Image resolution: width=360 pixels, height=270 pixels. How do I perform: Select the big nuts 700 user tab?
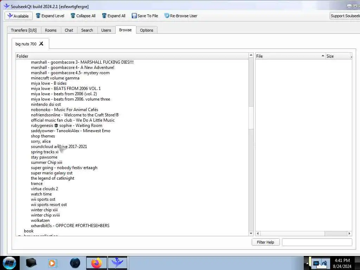(26, 44)
